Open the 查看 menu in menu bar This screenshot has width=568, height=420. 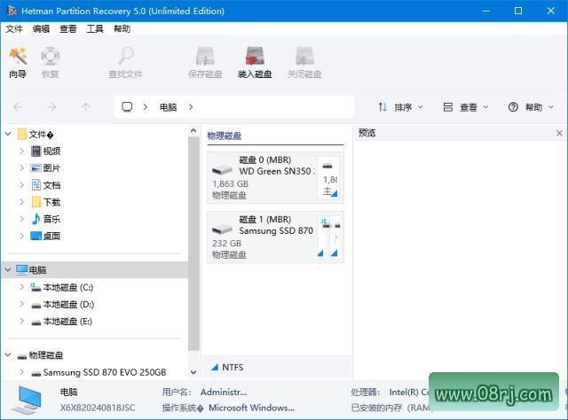coord(68,29)
